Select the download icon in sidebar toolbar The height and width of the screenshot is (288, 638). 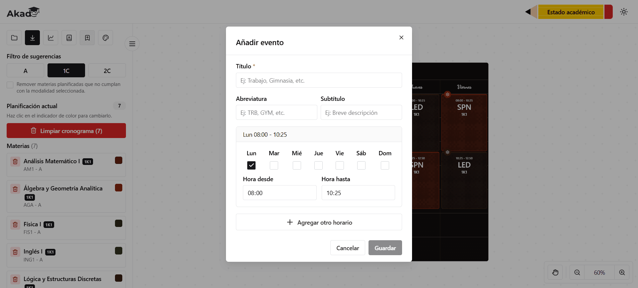33,38
